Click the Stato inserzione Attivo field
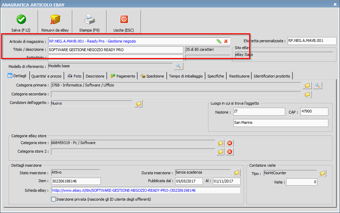Viewport: 340px width, 213px height. pos(76,173)
